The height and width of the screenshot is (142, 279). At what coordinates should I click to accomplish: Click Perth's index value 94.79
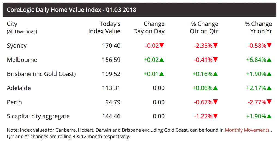[x=113, y=102]
